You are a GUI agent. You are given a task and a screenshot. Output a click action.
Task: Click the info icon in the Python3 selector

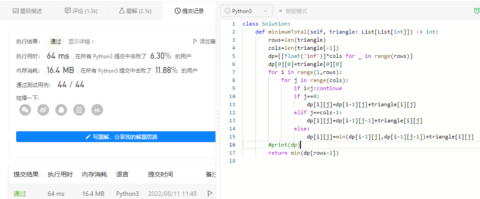pos(227,11)
